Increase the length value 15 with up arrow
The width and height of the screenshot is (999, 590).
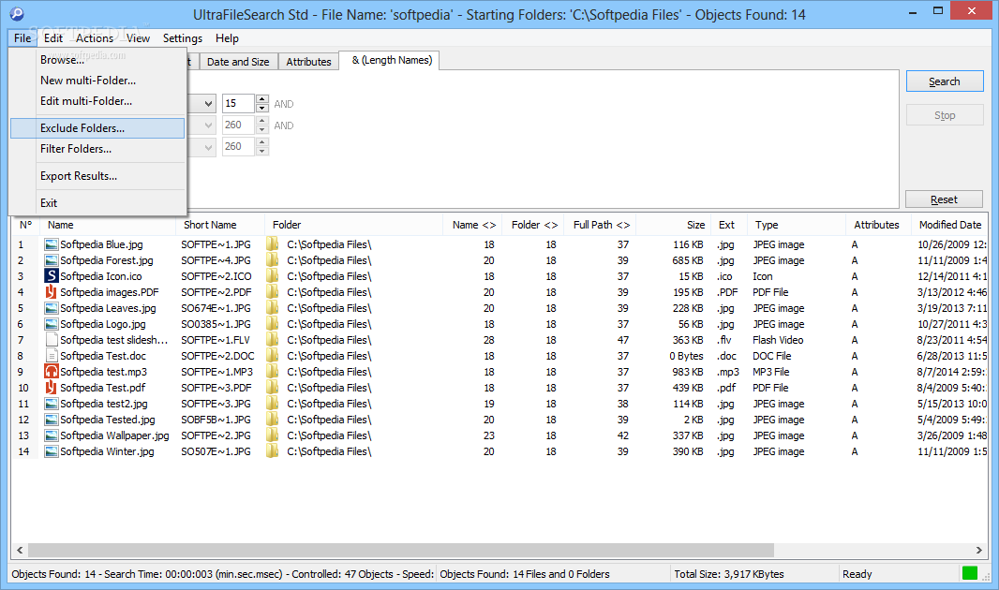[x=261, y=98]
